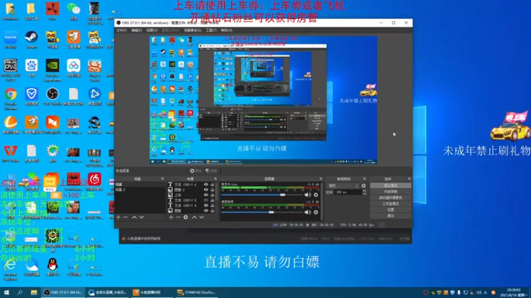Viewport: 531px width, 298px height.
Task: Click the transition duration 300 ms input field
Action: (348, 192)
